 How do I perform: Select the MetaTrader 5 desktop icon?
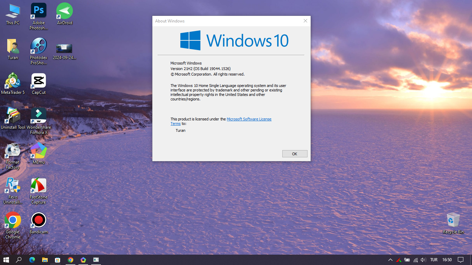pyautogui.click(x=13, y=84)
